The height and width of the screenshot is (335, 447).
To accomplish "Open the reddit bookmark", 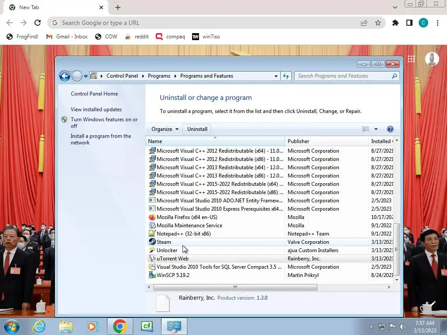I will tap(137, 37).
